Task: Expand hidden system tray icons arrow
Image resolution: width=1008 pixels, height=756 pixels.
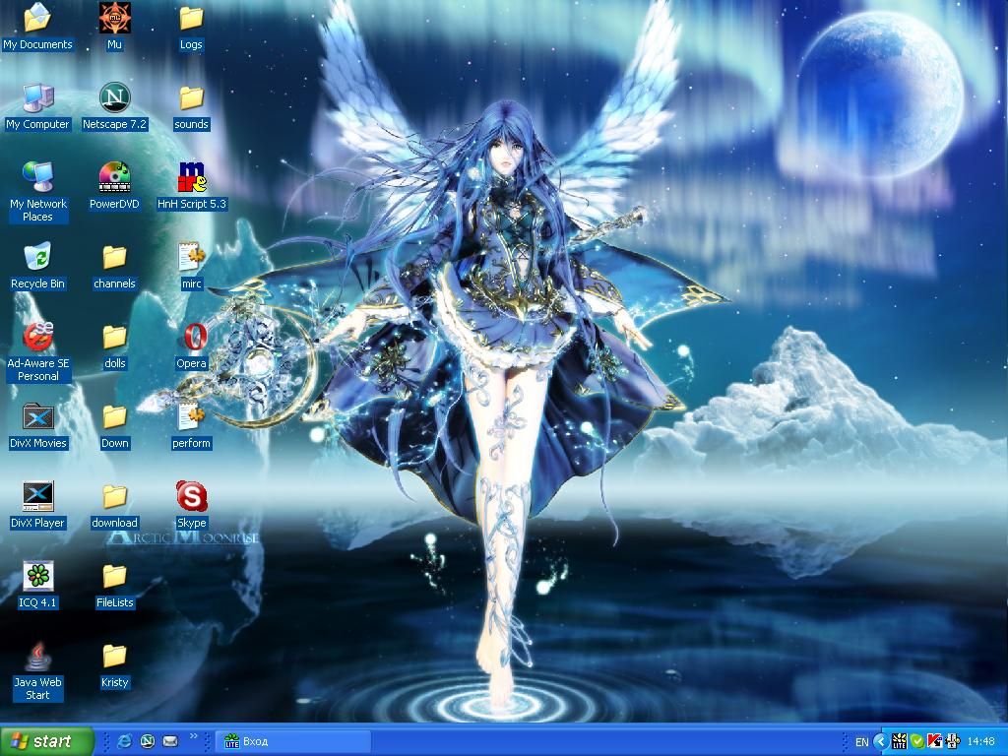Action: [881, 742]
